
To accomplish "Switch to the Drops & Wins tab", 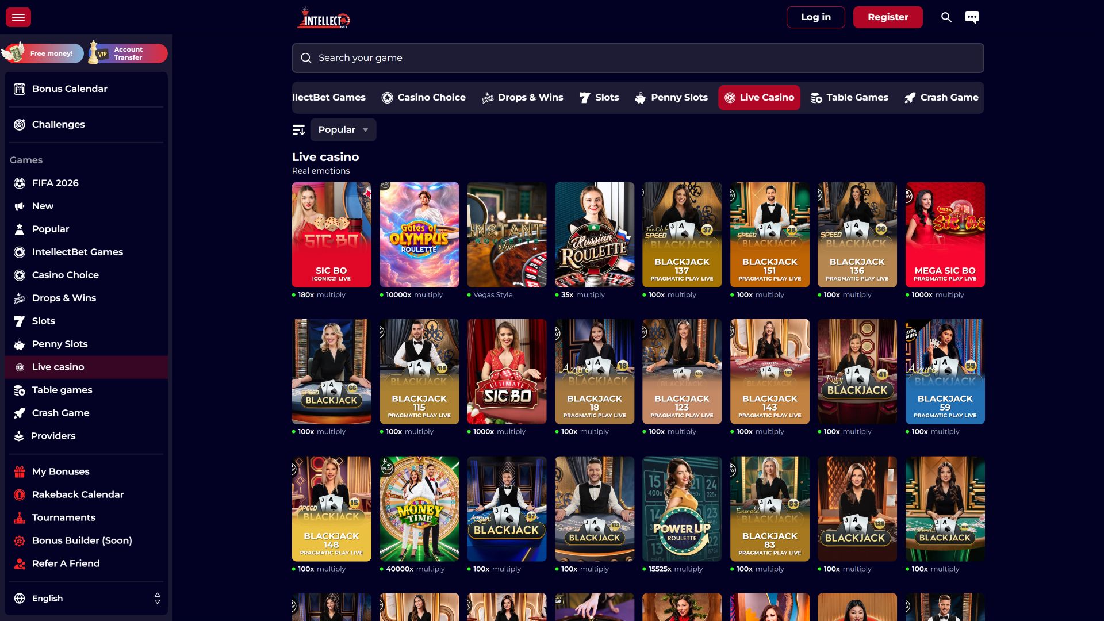I will tap(522, 98).
